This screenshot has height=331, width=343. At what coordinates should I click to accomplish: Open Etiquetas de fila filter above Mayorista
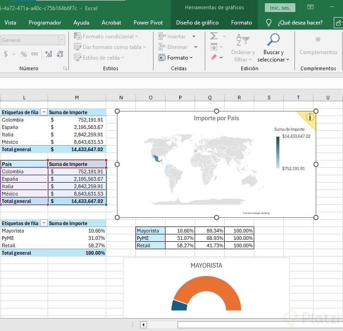pos(44,223)
